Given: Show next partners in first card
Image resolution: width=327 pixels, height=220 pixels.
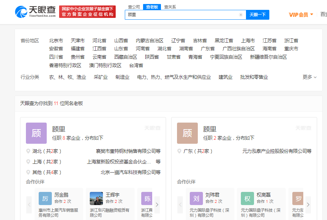Looking at the screenshot, I should point(157,205).
